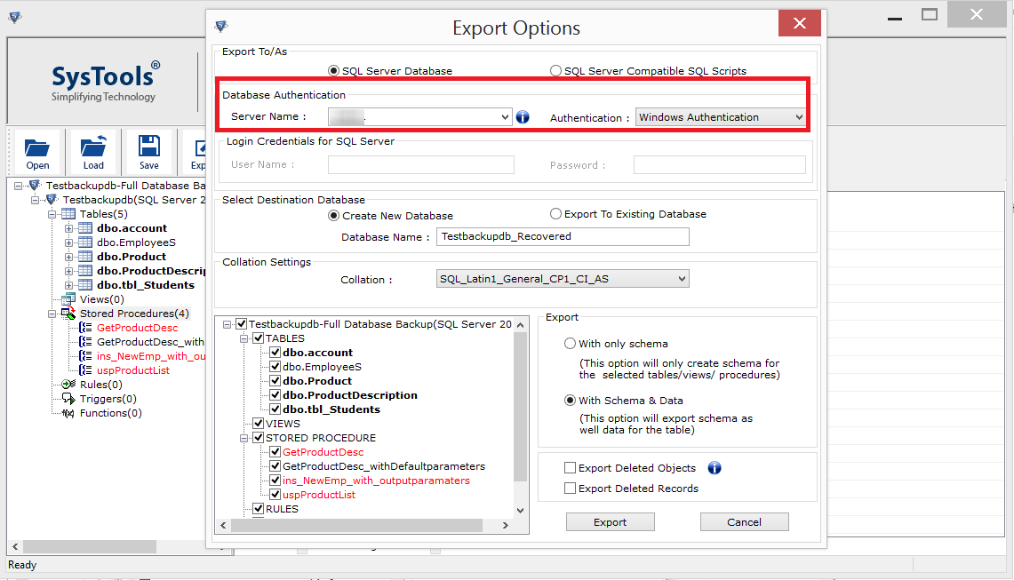
Task: Select the With Schema & Data option
Action: point(570,401)
